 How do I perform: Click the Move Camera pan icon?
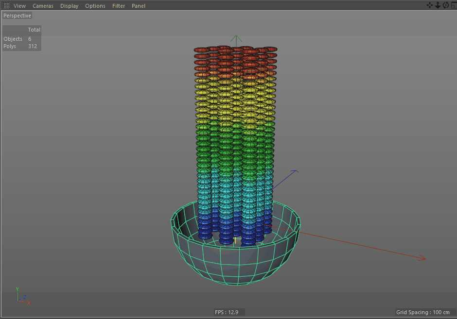(x=429, y=5)
